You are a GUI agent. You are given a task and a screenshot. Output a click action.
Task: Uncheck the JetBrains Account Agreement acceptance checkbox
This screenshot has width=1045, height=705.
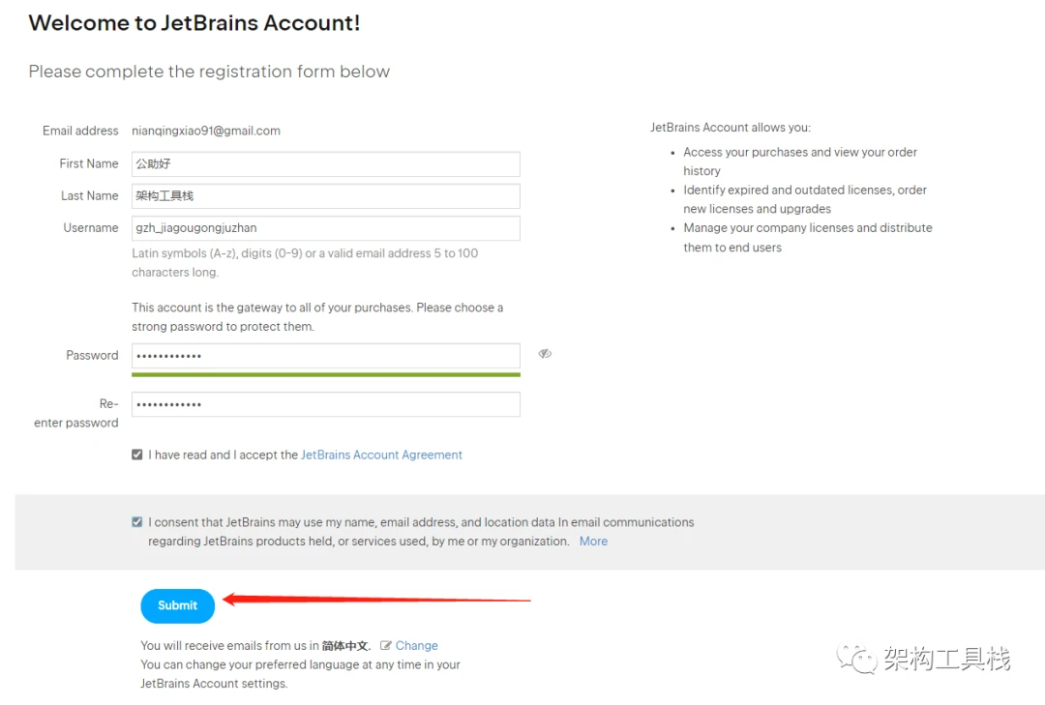[x=137, y=455]
